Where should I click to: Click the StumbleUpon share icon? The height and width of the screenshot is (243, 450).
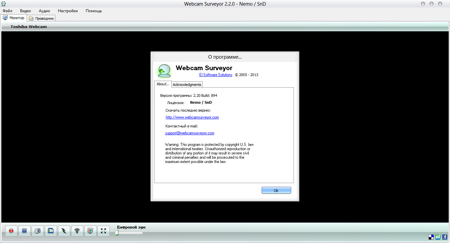[438, 237]
